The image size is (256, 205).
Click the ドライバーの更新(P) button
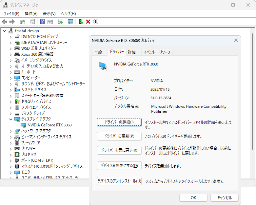pos(119,136)
